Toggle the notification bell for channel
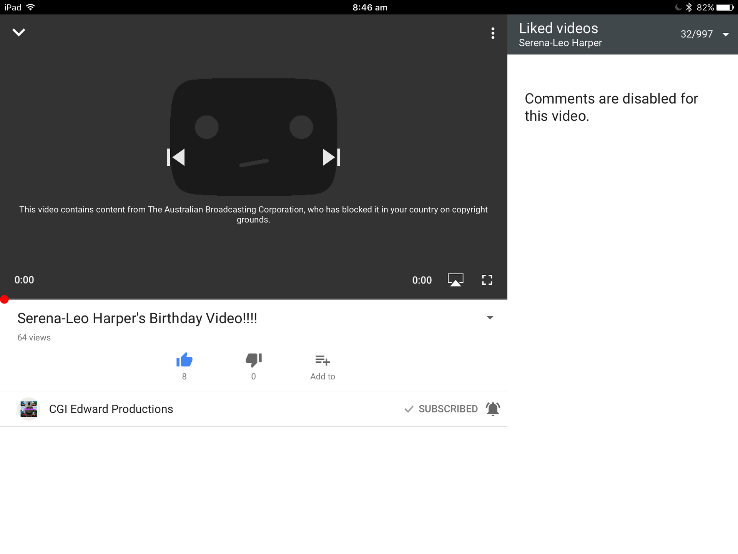 coord(493,409)
